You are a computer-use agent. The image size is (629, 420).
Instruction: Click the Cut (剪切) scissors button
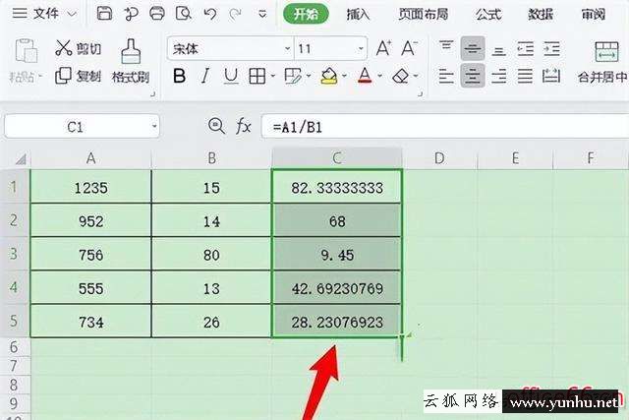pos(79,48)
